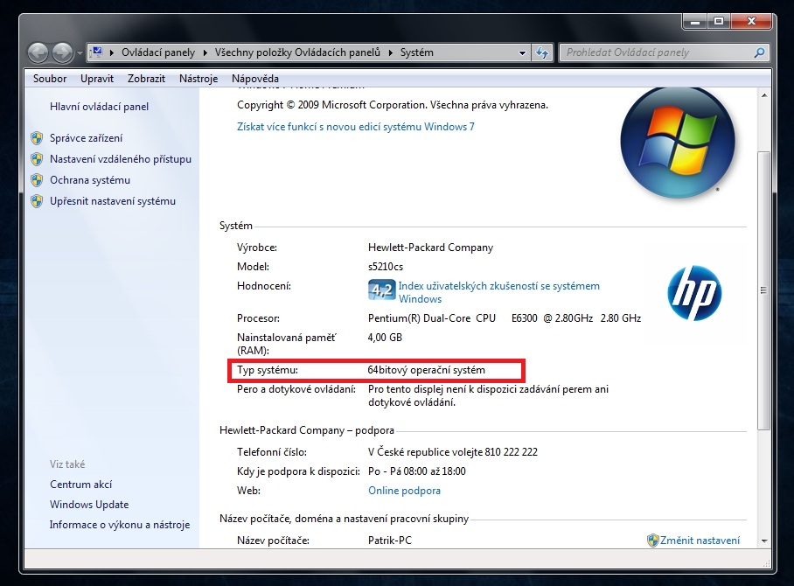Click shield icon beside Upřesnit nastavení systému
Image resolution: width=794 pixels, height=586 pixels.
[37, 201]
